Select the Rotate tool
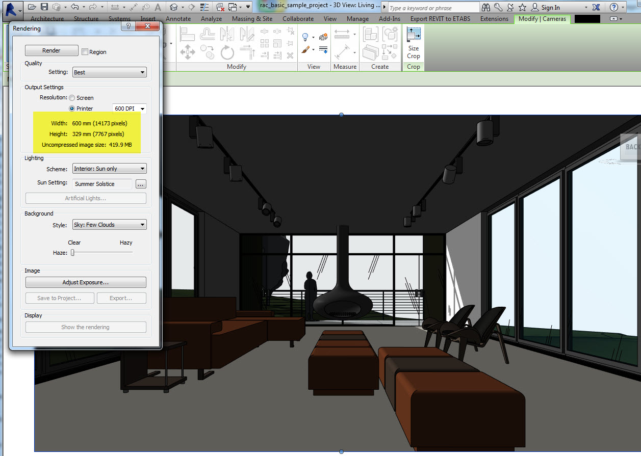641x456 pixels. click(227, 52)
